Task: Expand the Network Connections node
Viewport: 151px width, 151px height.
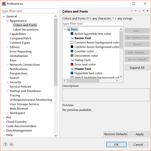Action: point(8,65)
